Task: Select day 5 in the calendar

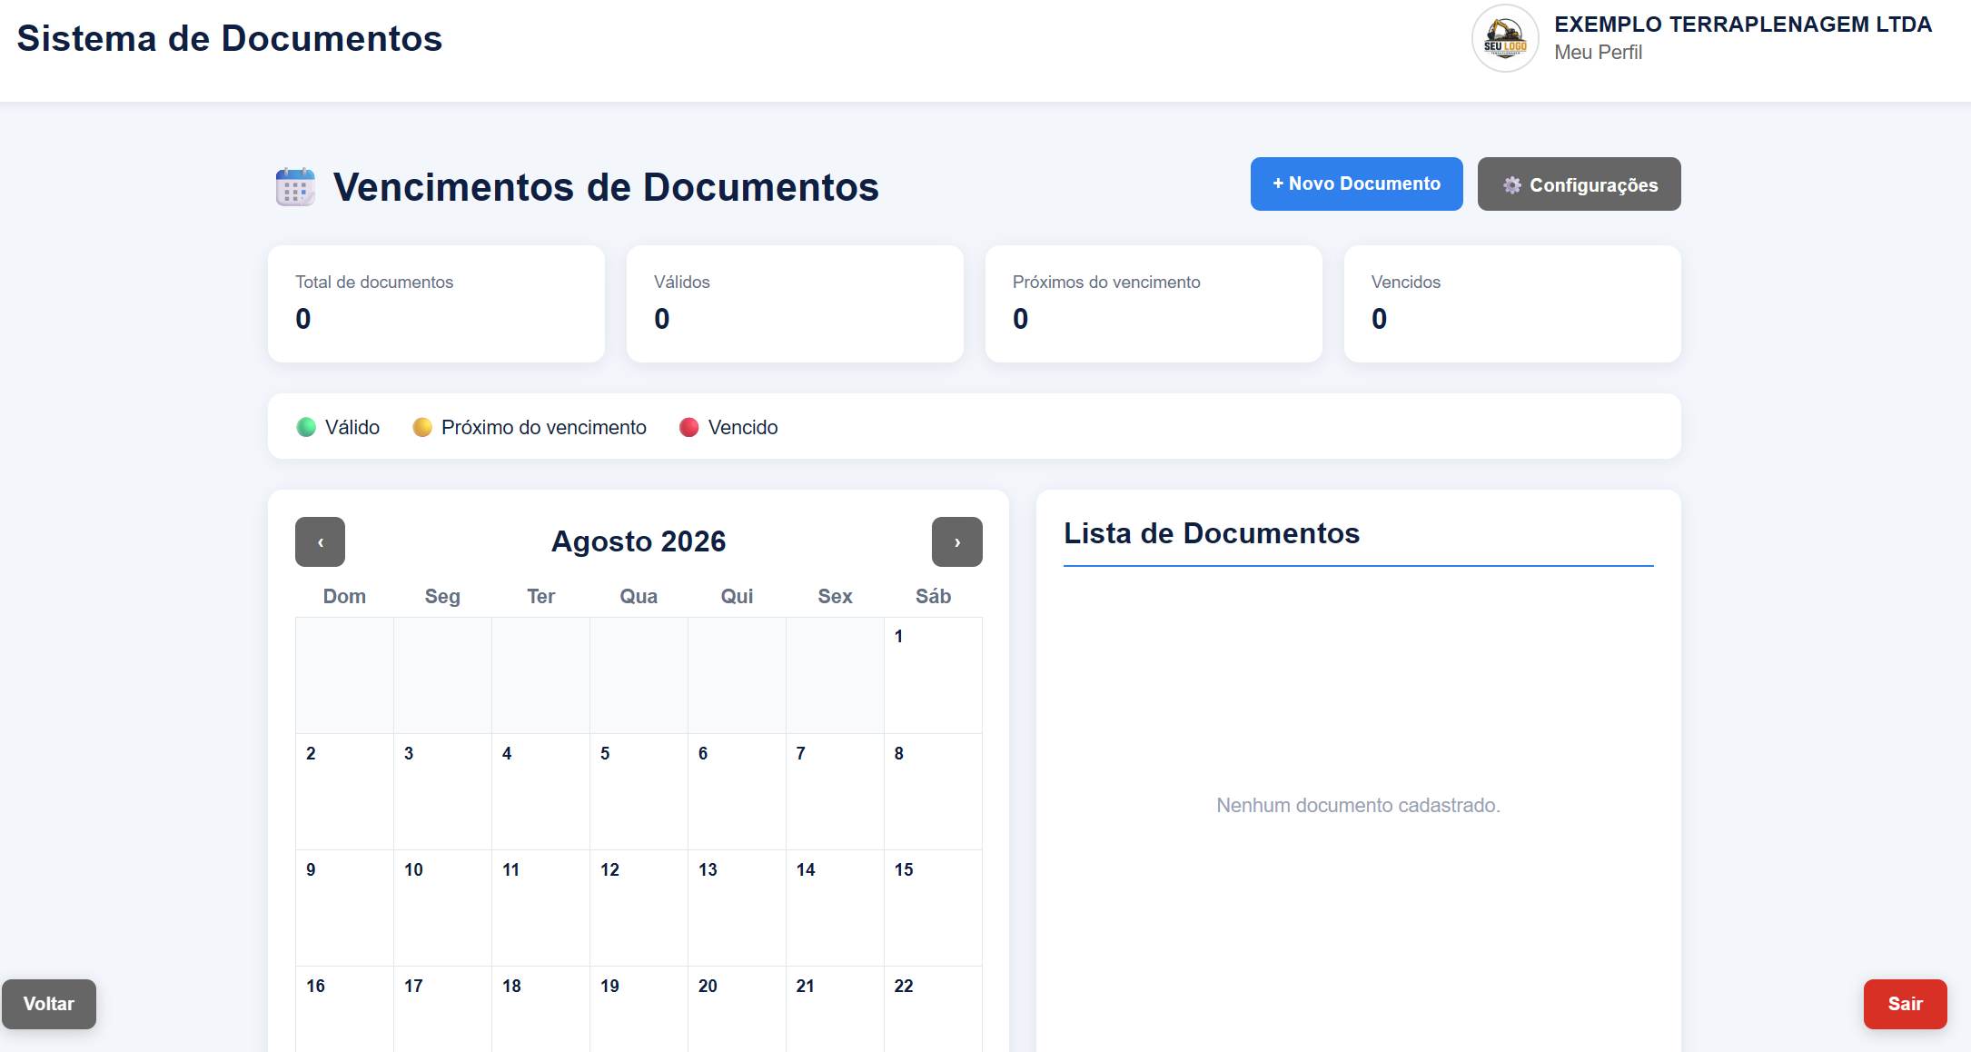Action: point(639,791)
